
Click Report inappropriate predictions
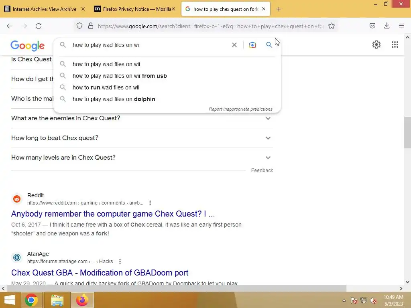(241, 109)
